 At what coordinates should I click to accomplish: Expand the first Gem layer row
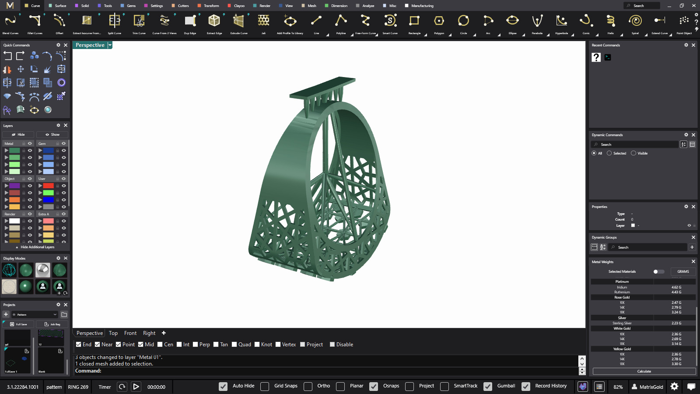point(40,151)
